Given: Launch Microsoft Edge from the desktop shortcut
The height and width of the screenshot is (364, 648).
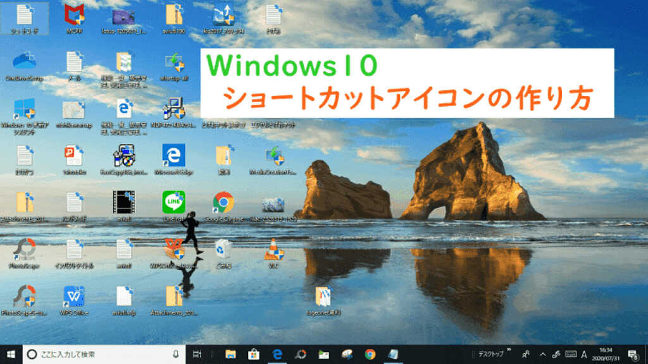Looking at the screenshot, I should pos(173,155).
